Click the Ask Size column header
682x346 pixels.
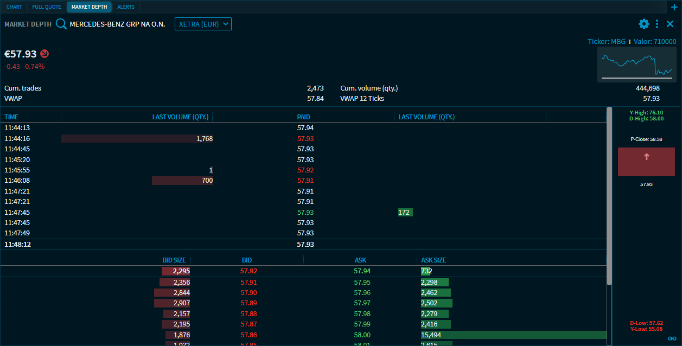pos(433,260)
